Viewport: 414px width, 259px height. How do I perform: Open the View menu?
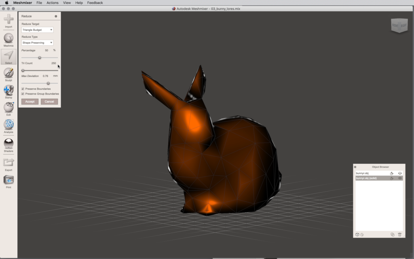pos(67,3)
